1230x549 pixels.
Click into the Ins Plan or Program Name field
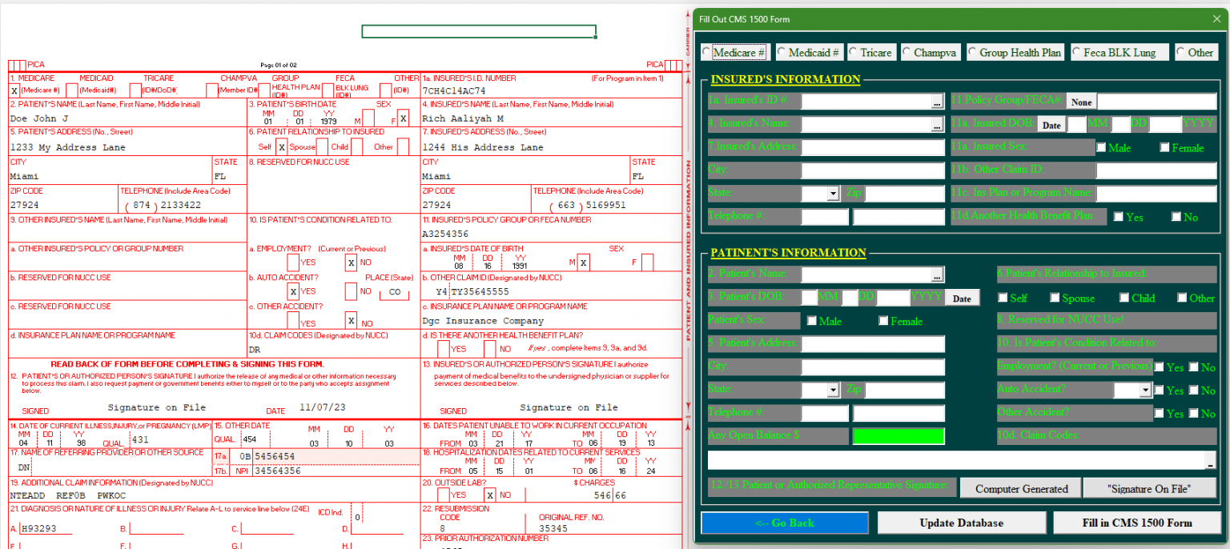point(1155,194)
